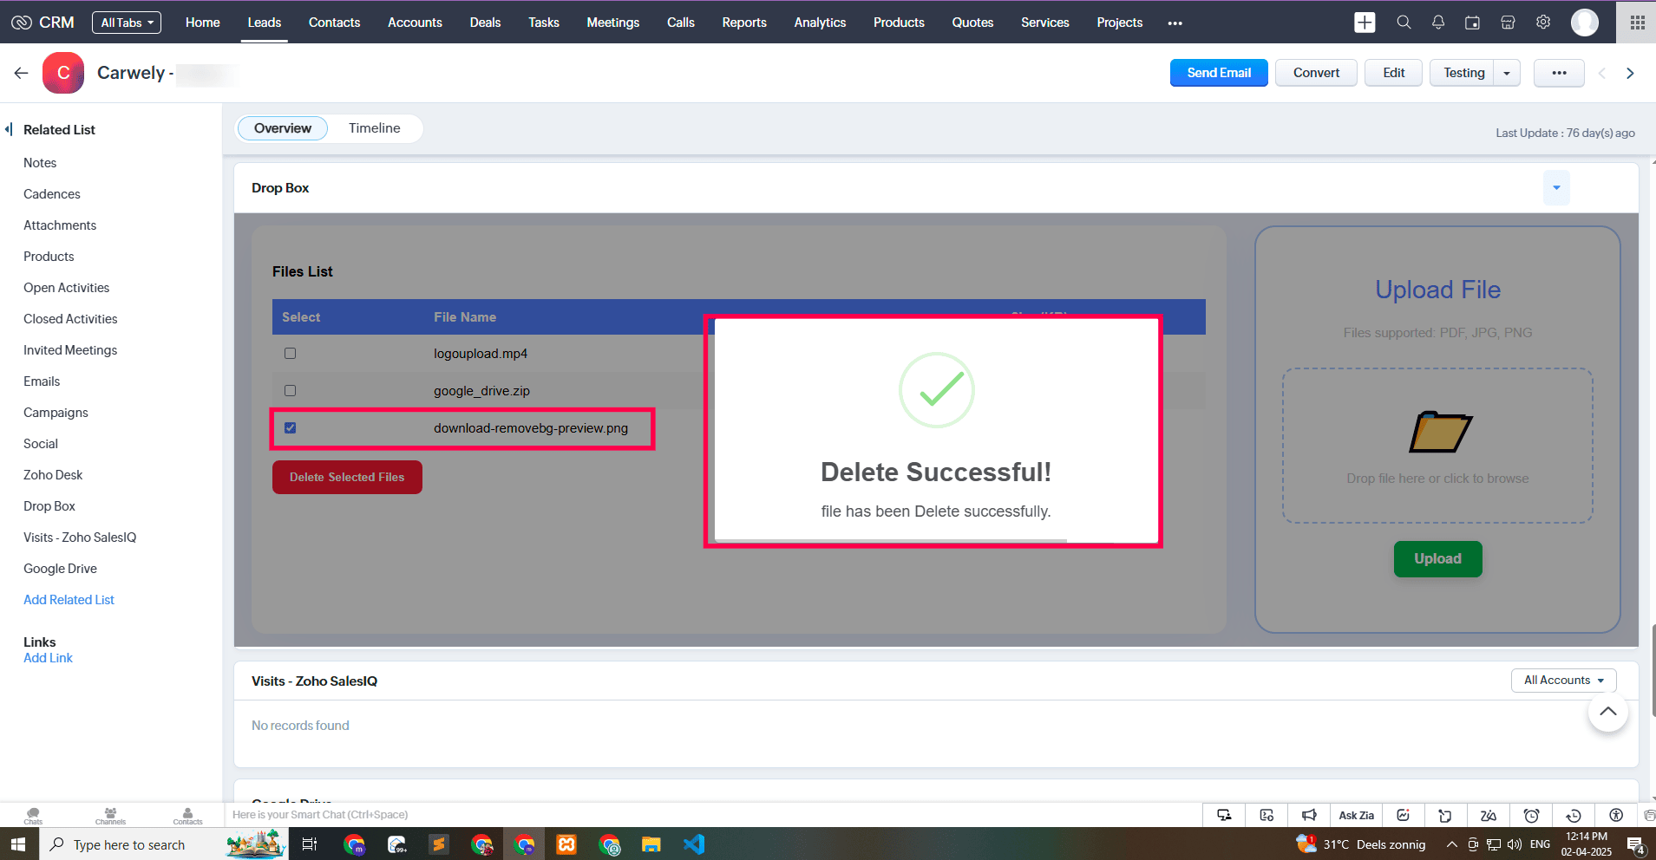Viewport: 1656px width, 860px height.
Task: Open the Testing button dropdown arrow
Action: 1507,73
